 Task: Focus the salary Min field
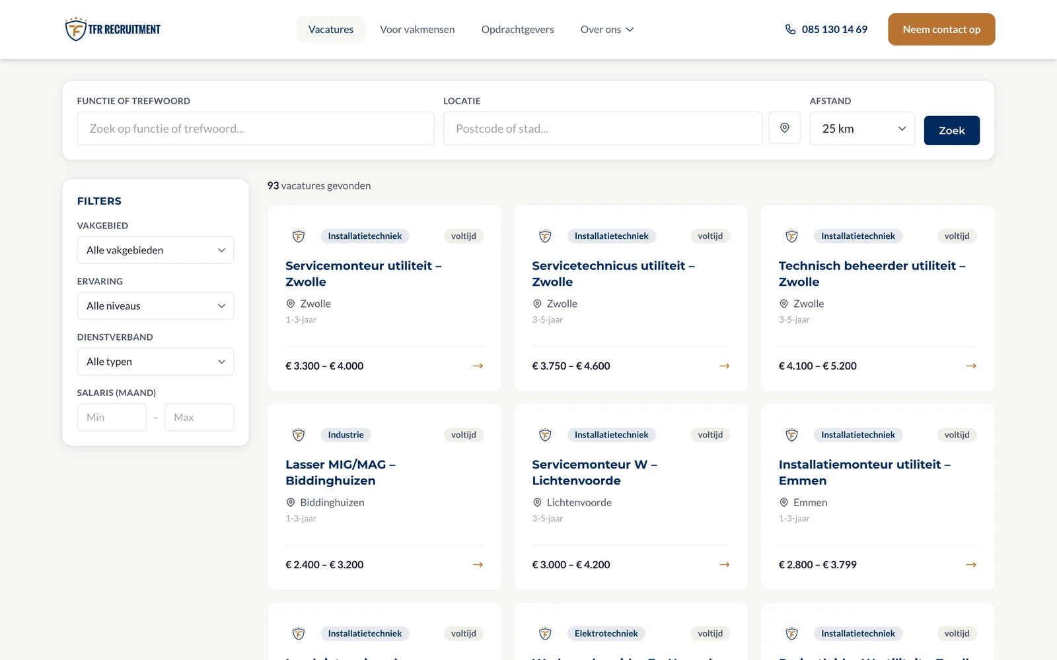(x=112, y=417)
